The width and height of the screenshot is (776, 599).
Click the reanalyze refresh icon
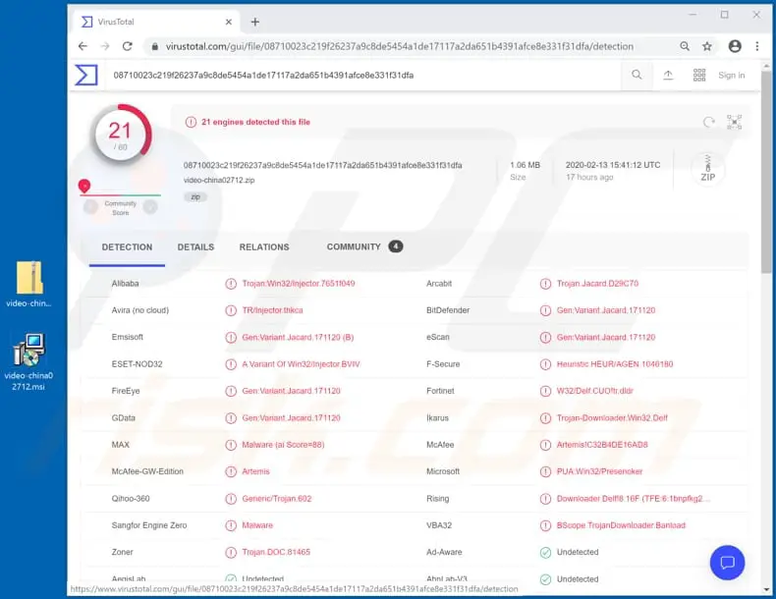coord(708,122)
